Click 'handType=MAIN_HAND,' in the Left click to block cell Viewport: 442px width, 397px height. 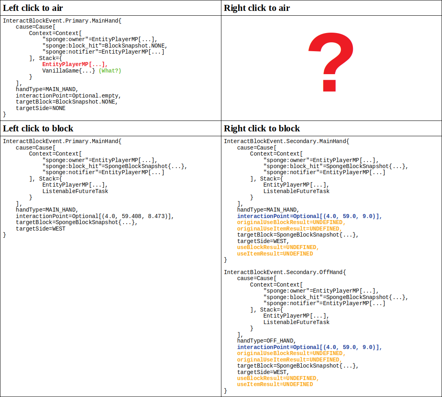(47, 210)
